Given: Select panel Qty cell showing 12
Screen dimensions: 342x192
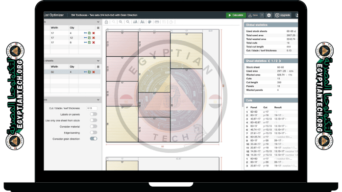Looking at the screenshot, I should (x=73, y=38).
